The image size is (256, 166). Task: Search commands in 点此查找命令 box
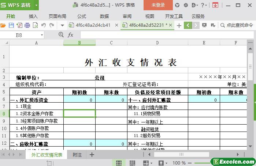coord(237,25)
